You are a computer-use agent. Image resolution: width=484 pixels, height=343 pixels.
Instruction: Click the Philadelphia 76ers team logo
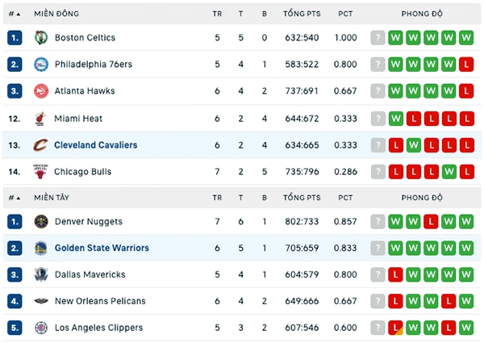41,65
